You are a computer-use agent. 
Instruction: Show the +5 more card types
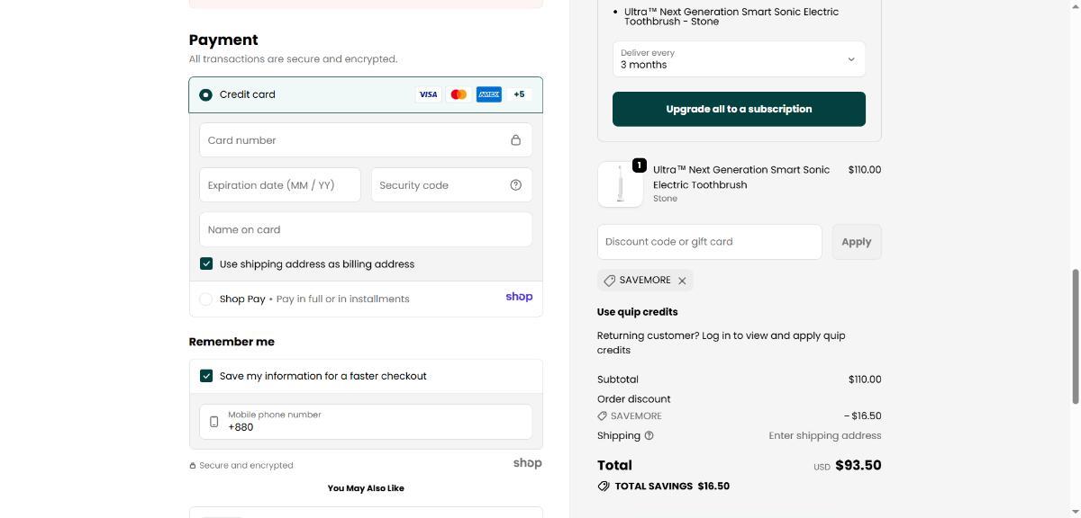pos(519,94)
